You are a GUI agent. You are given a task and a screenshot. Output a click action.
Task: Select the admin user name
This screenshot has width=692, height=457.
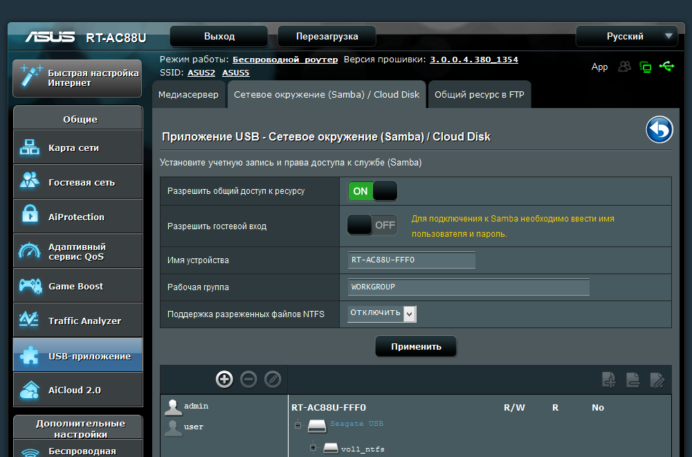197,406
